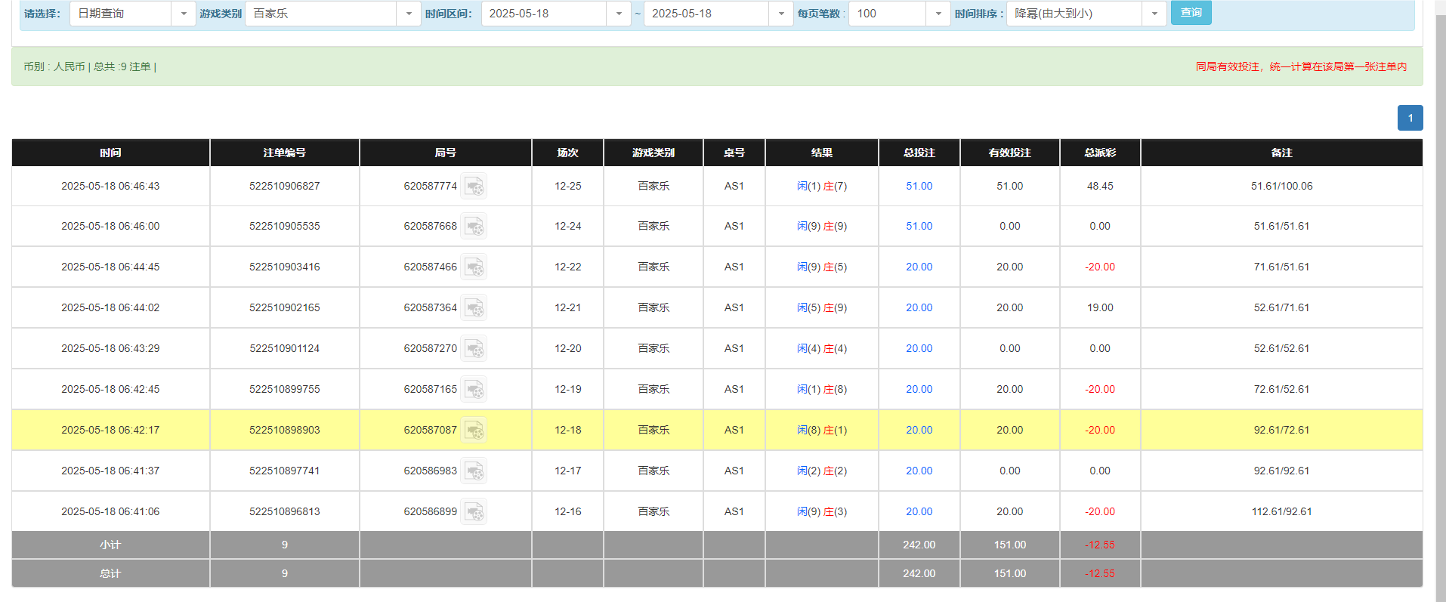Image resolution: width=1446 pixels, height=602 pixels.
Task: Click replay icon beside round 620586899
Action: pyautogui.click(x=474, y=511)
